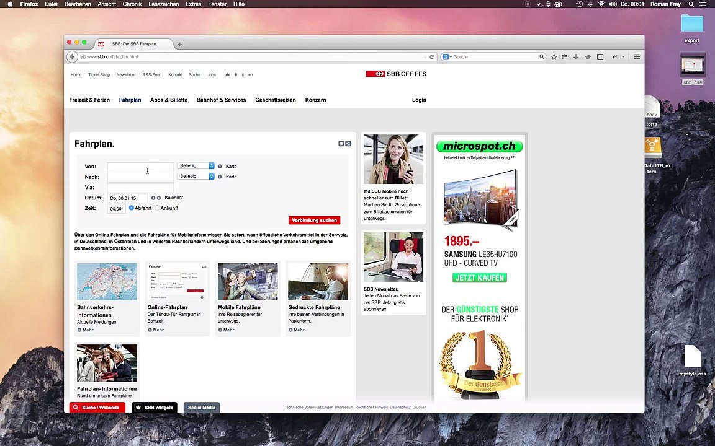The width and height of the screenshot is (715, 446).
Task: Open the developer tools toolbar dropdown arrow
Action: [x=623, y=57]
